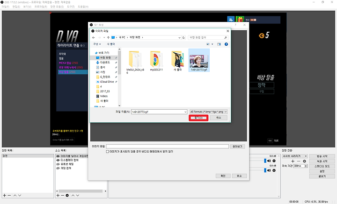Adjust first mixer channel volume slider
337x204 pixels.
coord(265,161)
